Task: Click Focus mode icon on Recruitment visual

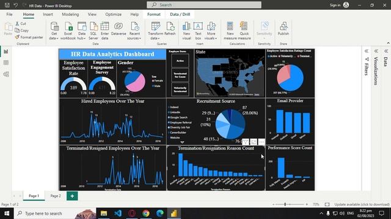Action: pyautogui.click(x=254, y=142)
